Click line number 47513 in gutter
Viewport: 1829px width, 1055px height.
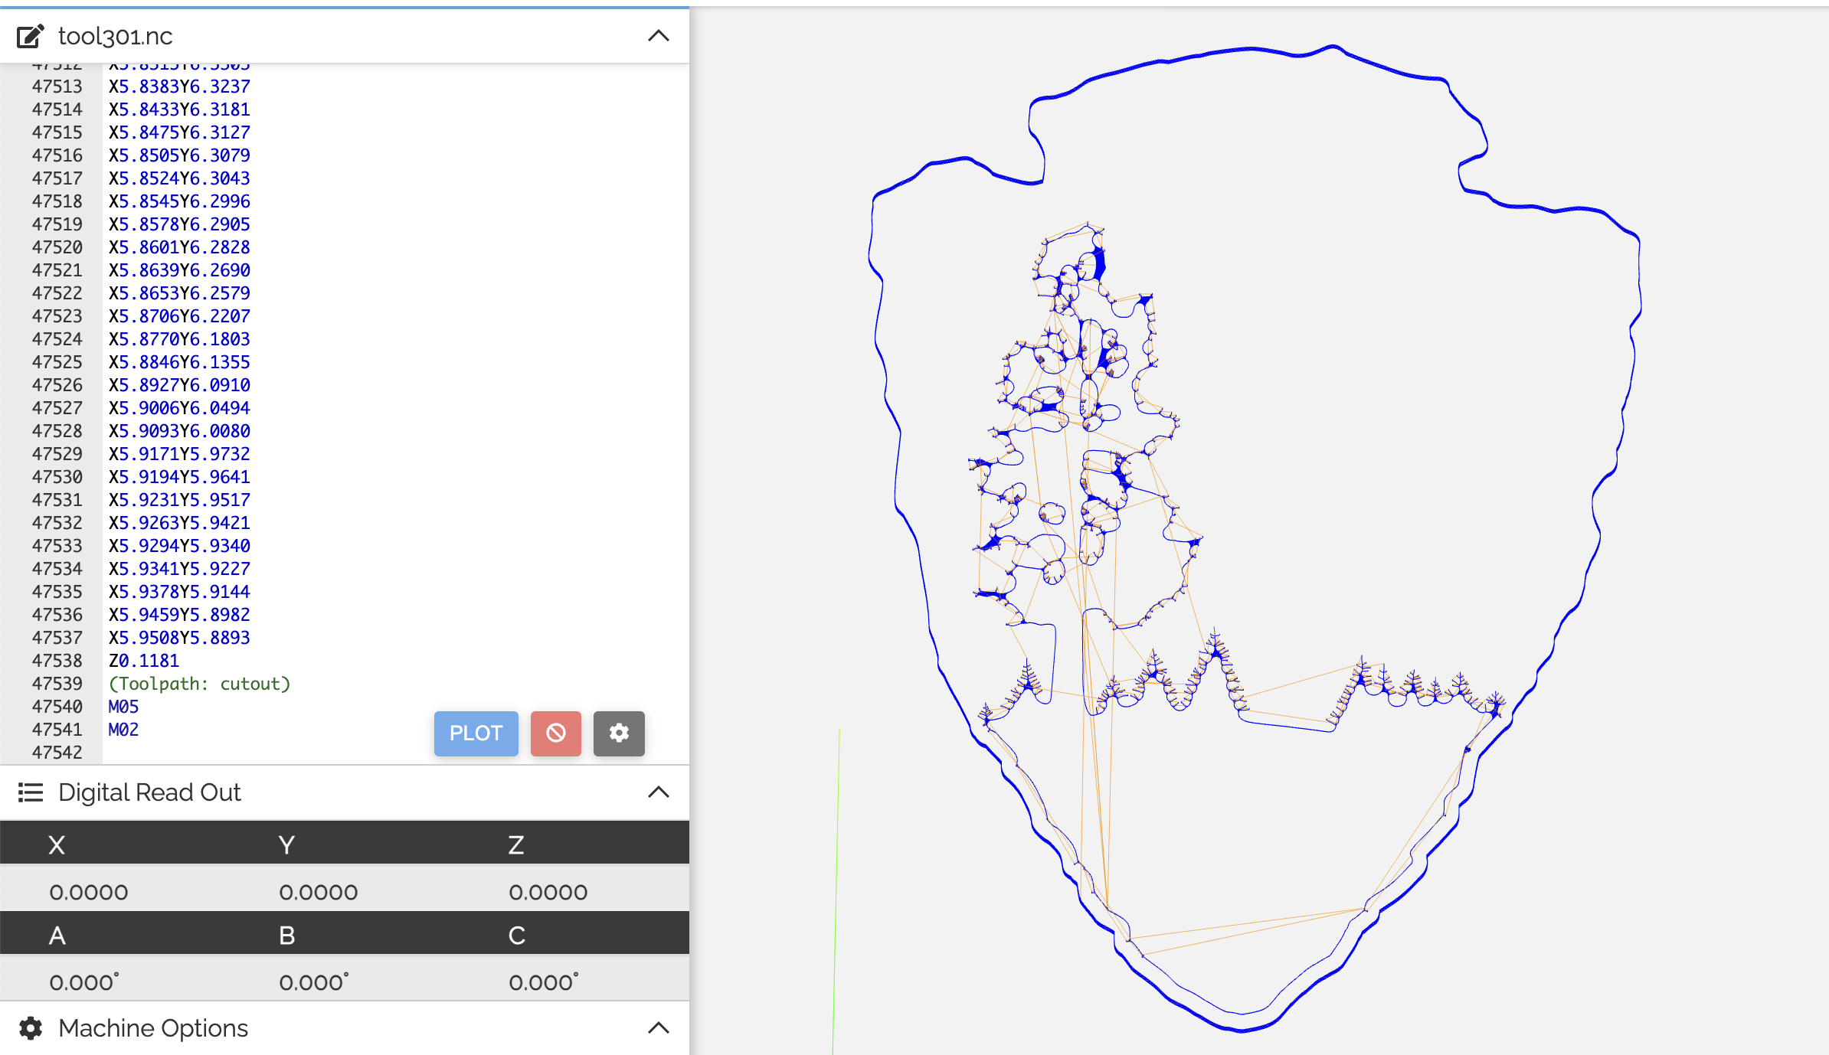[x=57, y=87]
